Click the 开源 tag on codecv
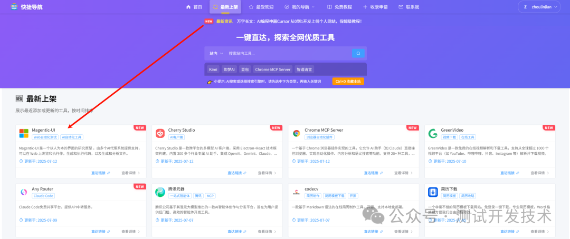The height and width of the screenshot is (239, 570). point(353,196)
